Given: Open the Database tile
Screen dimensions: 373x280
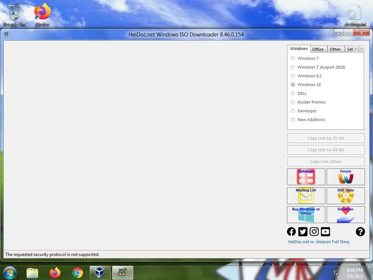Looking at the screenshot, I should (x=306, y=177).
